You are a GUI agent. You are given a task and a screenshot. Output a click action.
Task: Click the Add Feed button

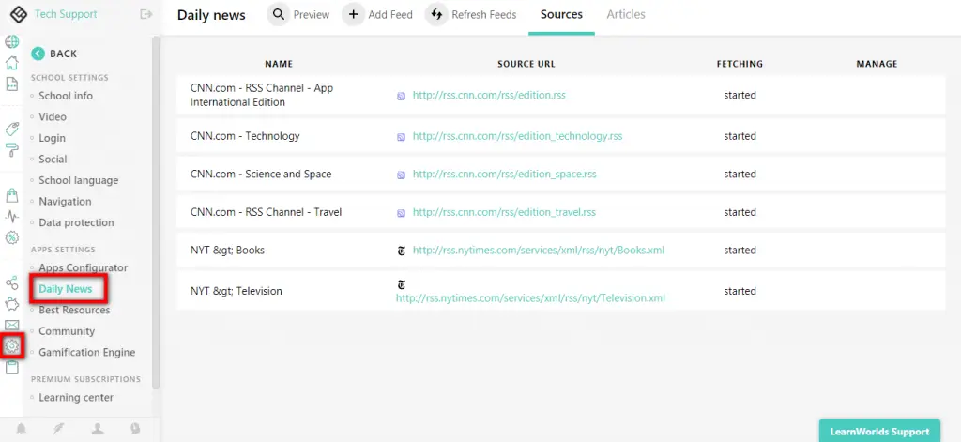coord(378,15)
